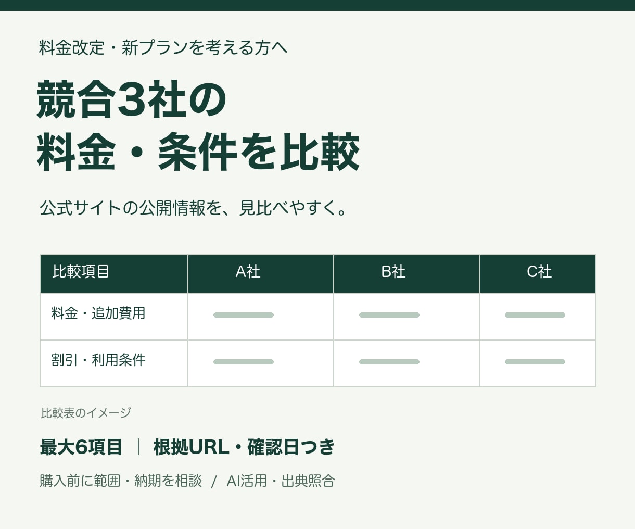The height and width of the screenshot is (529, 635).
Task: Click the A社 cell in the 料金・追加費用 row
Action: coord(261,317)
